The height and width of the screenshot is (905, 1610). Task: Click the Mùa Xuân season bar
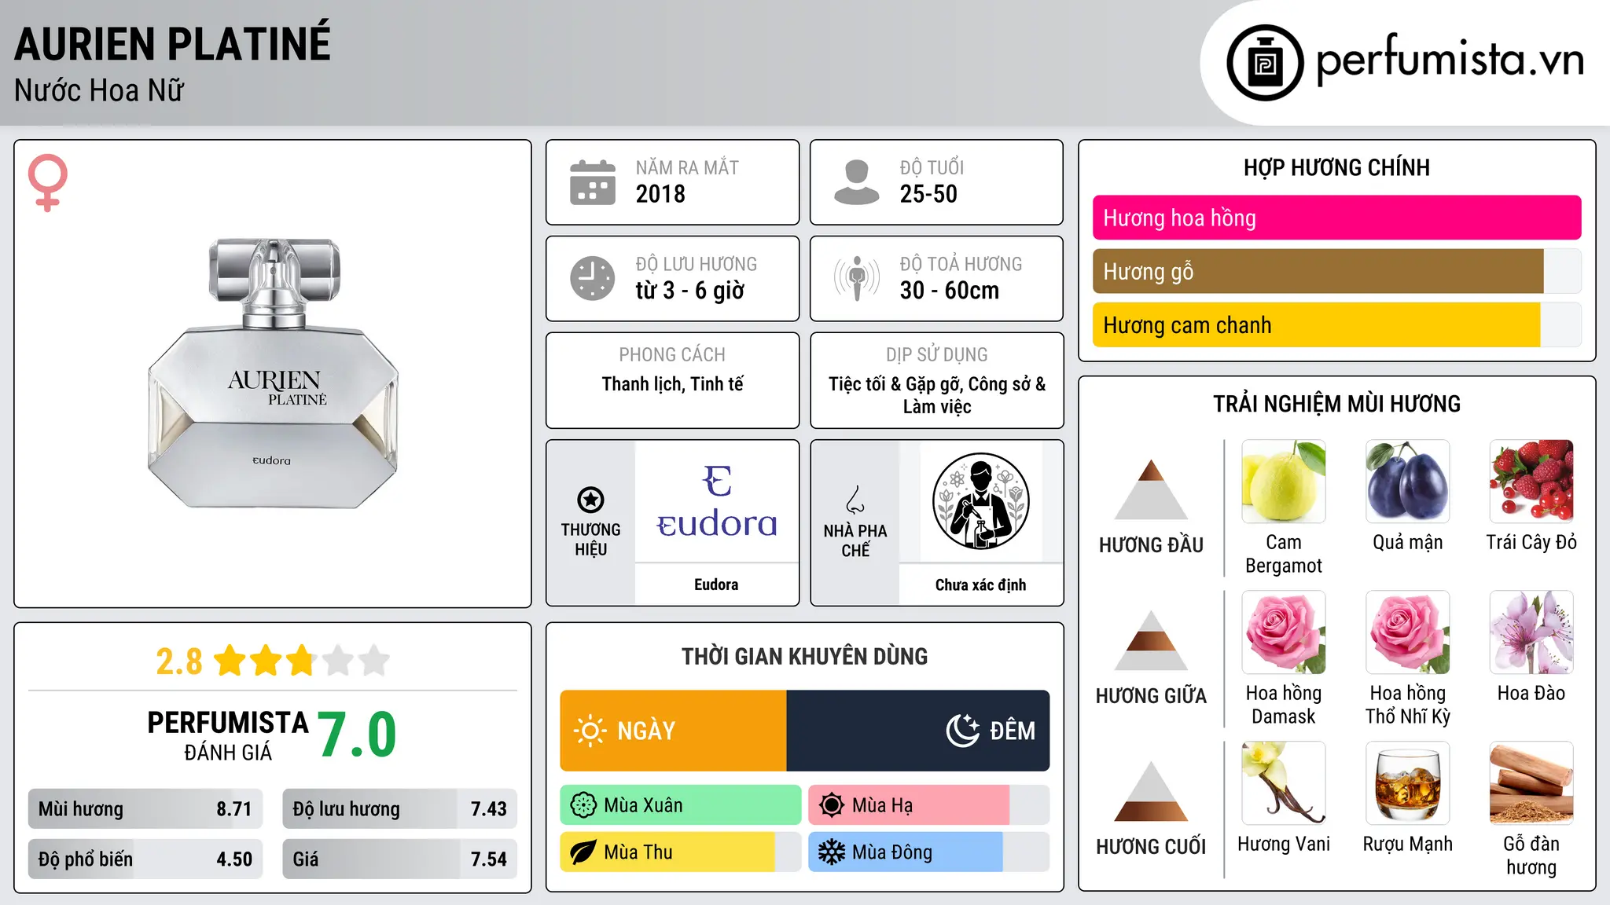(x=681, y=805)
